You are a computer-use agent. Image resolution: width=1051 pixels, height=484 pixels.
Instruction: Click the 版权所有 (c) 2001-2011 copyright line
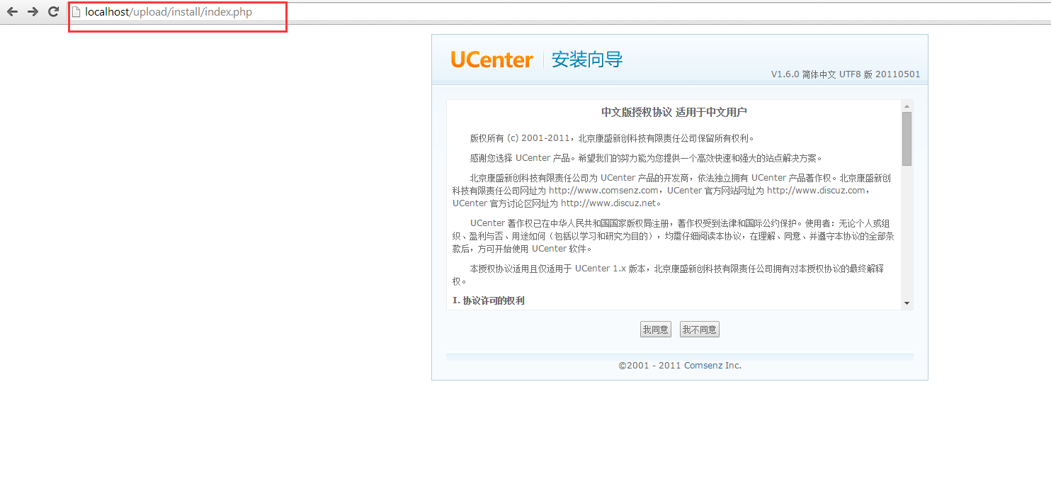613,139
